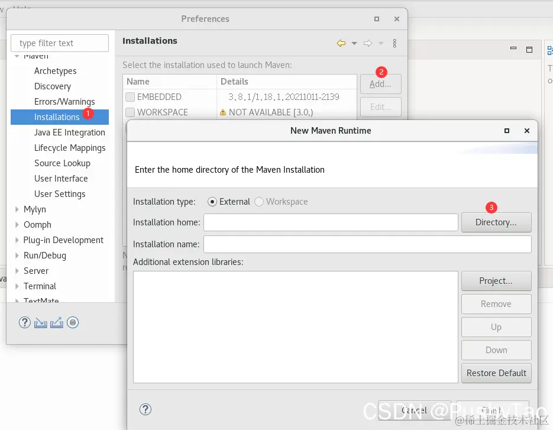The width and height of the screenshot is (553, 430).
Task: Click the Cancel button in Maven Runtime
Action: (x=415, y=410)
